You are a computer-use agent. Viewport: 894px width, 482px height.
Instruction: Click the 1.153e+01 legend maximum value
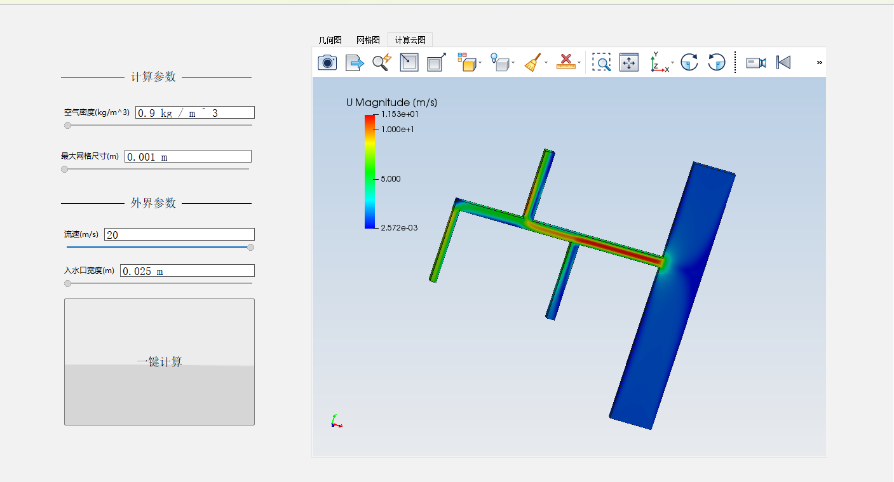(x=400, y=114)
